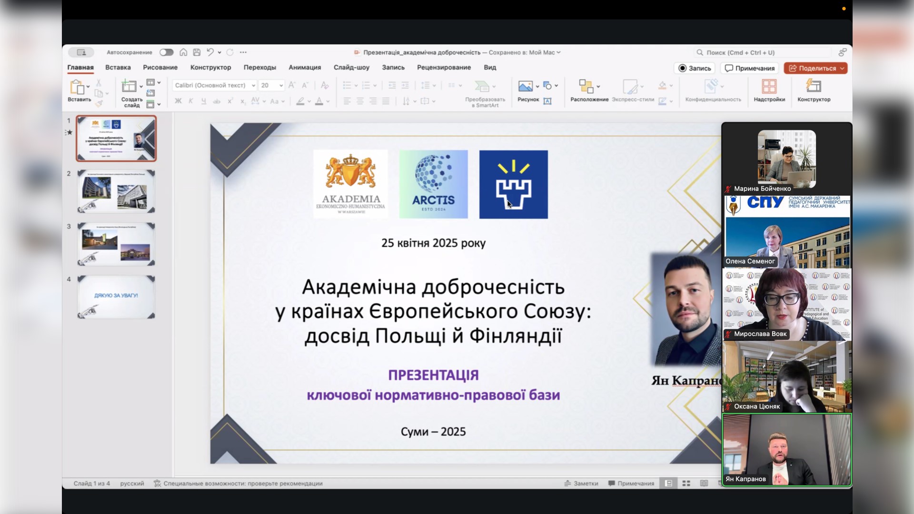Expand the Вставить paste options arrow
Image resolution: width=914 pixels, height=514 pixels.
pyautogui.click(x=88, y=87)
